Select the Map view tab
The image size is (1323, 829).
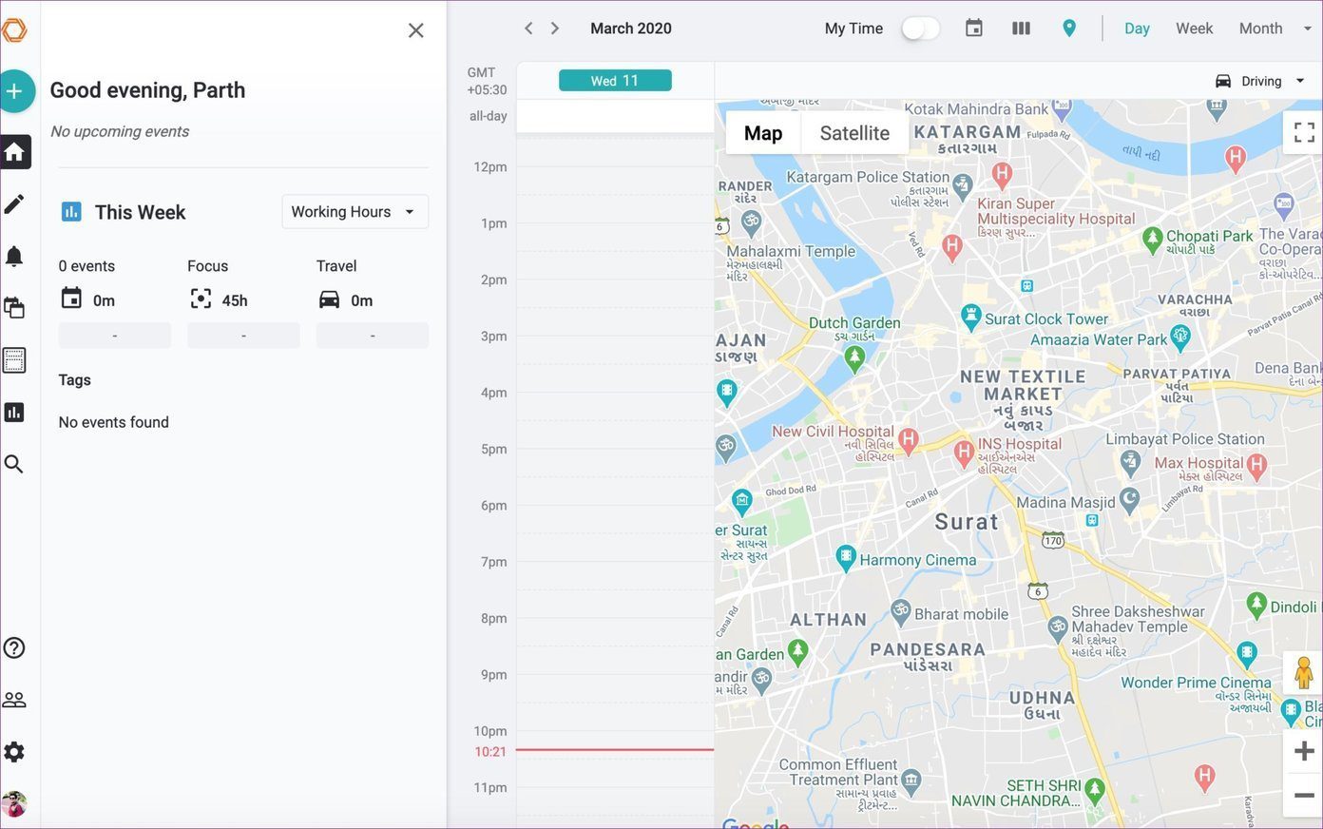pyautogui.click(x=763, y=133)
